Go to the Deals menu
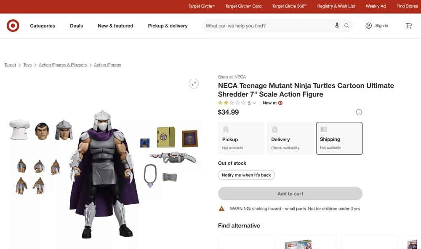Viewport: 421px width, 249px height. (x=76, y=26)
